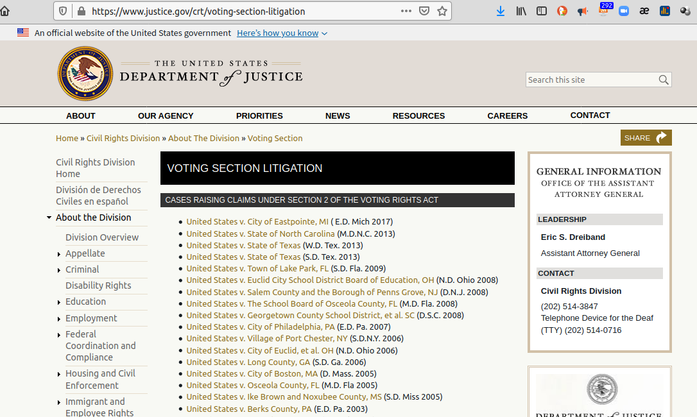Viewport: 697px width, 417px height.
Task: Open United States v. Georgetown County School District
Action: (x=300, y=315)
